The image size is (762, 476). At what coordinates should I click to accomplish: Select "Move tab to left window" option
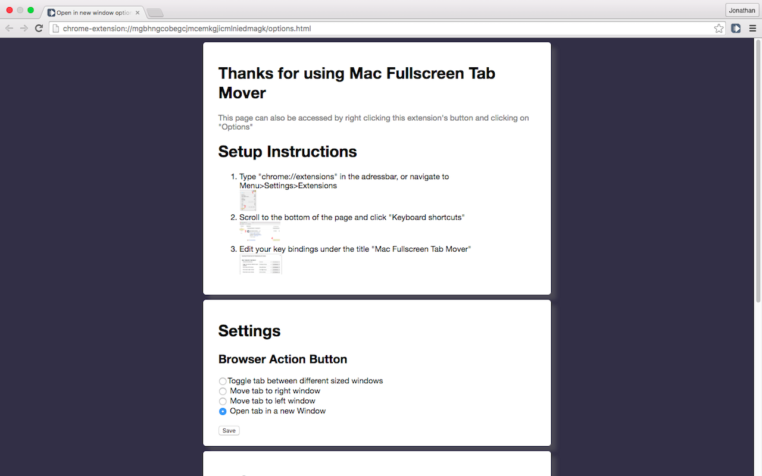(x=223, y=402)
